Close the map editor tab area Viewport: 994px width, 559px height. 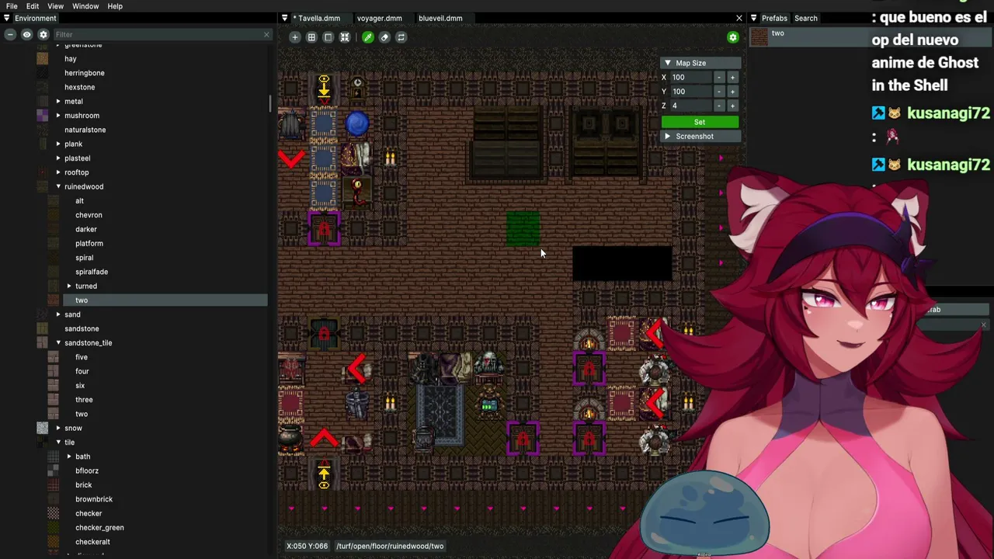pyautogui.click(x=739, y=18)
